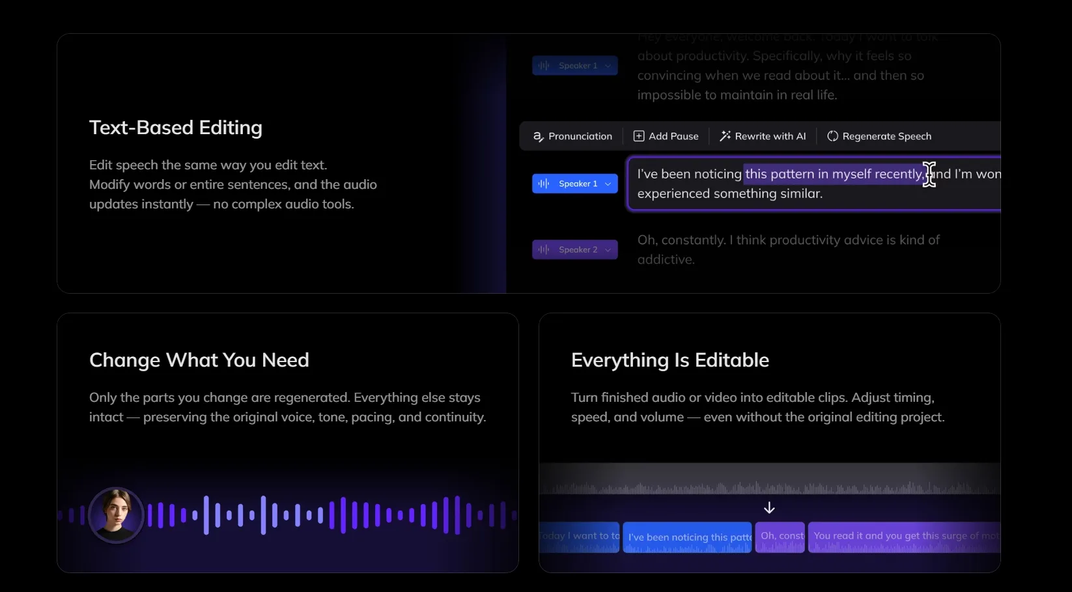
Task: Click the Pronunciation icon in the toolbar
Action: (538, 137)
